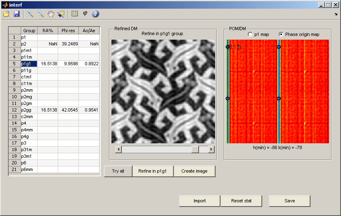This screenshot has width=341, height=216.
Task: Click the slider's right arrow under Refined DM
Action: (x=211, y=149)
